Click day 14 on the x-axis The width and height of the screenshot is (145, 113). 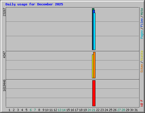[x=64, y=110]
